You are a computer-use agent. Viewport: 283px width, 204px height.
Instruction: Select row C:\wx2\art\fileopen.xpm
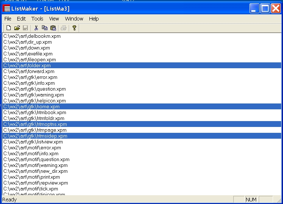click(142, 59)
